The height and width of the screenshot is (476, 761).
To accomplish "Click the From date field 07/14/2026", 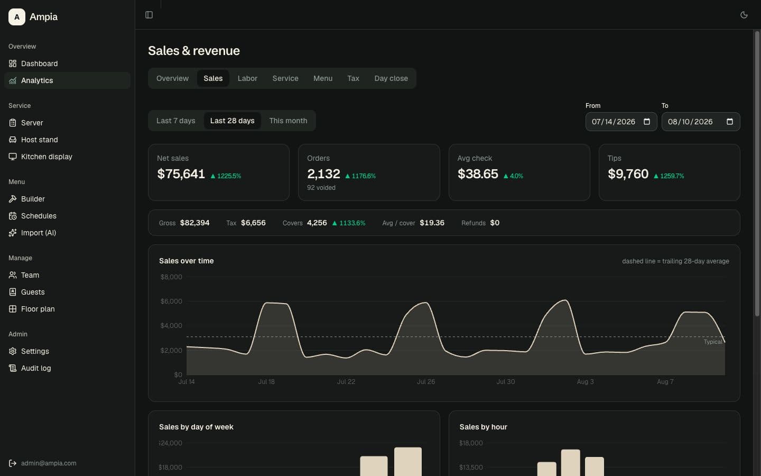I will 621,122.
